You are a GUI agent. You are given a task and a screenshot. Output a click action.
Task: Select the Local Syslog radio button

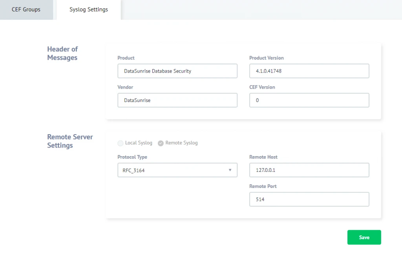click(x=121, y=143)
